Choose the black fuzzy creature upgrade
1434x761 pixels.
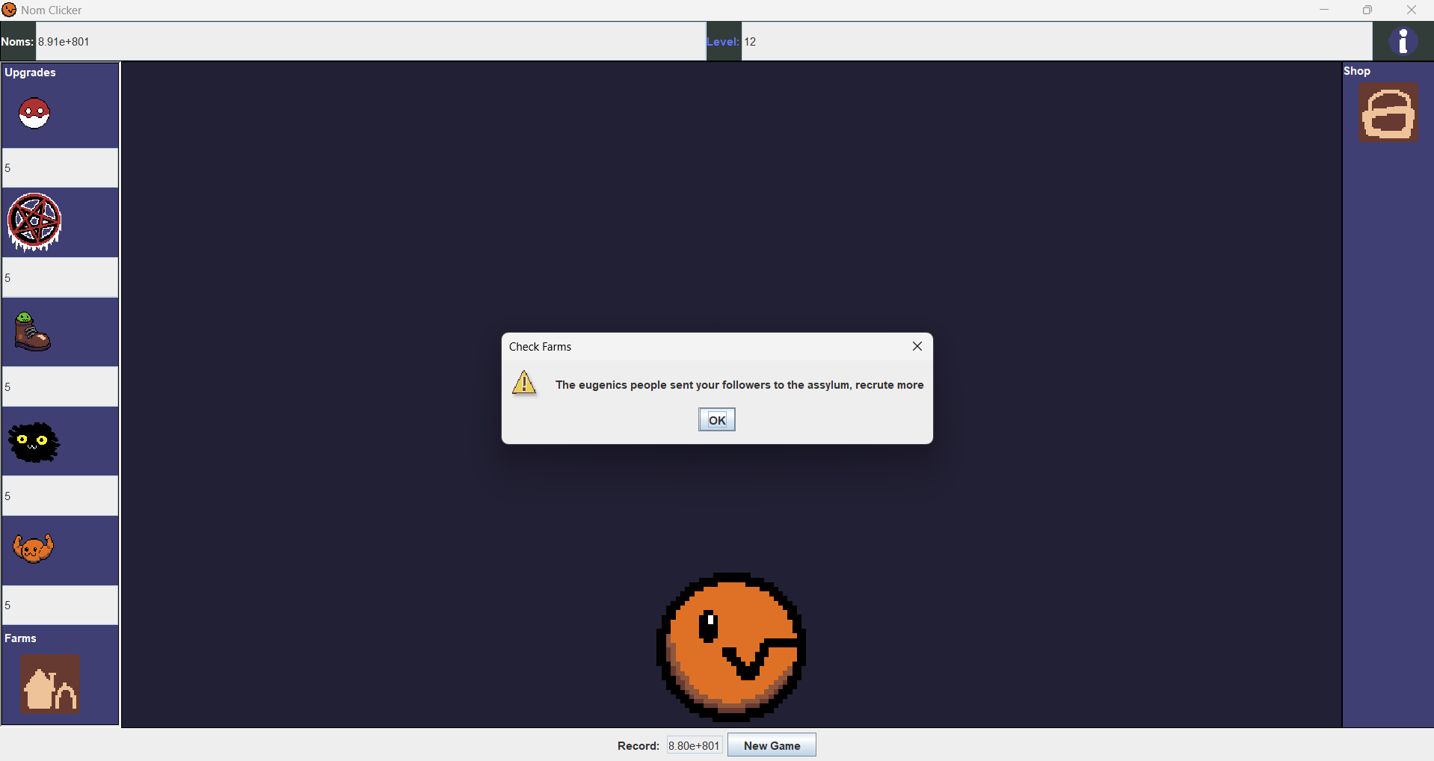click(x=34, y=442)
